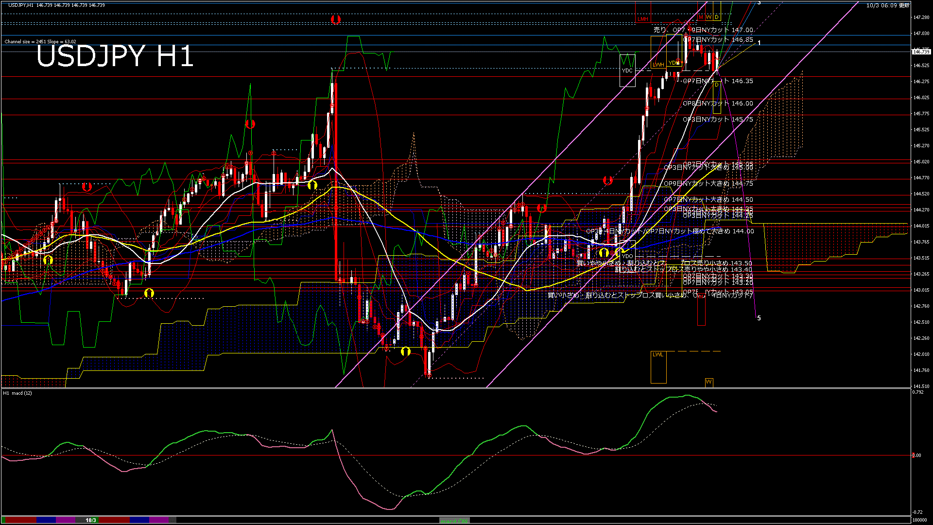Click the OP3日NYカット 145.75 label
Screen dimensions: 933x525
click(718, 120)
